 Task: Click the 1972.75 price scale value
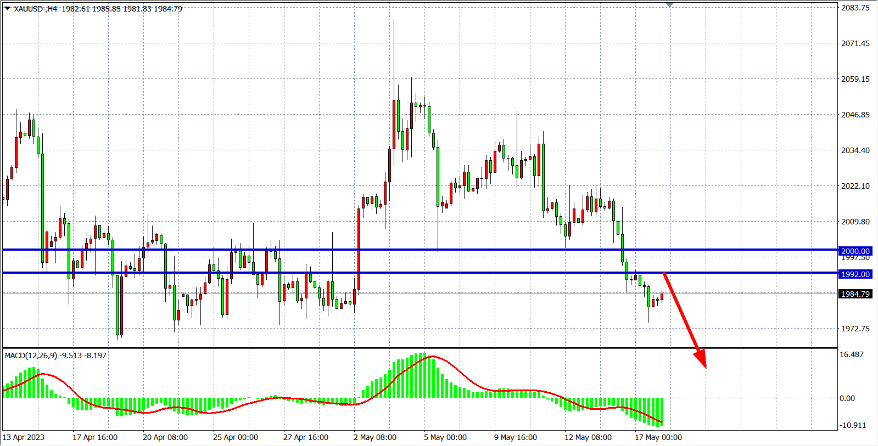[x=855, y=329]
